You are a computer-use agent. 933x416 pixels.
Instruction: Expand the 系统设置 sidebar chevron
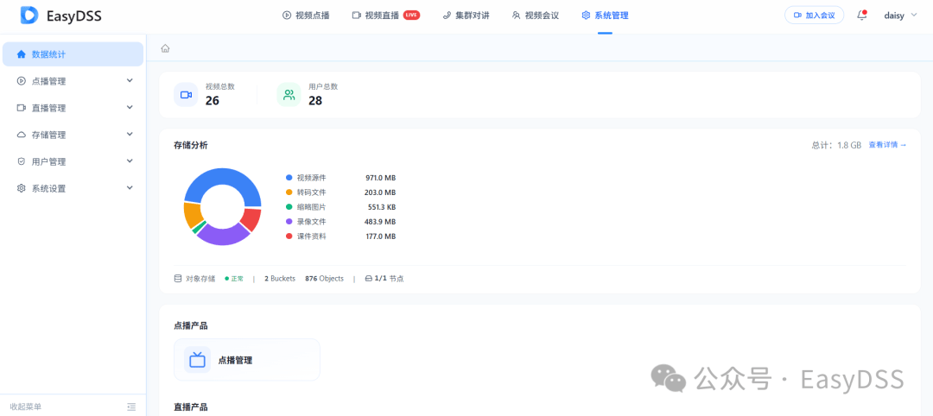point(130,188)
